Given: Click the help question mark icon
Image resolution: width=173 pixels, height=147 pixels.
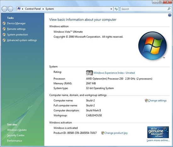Looking at the screenshot, I should pyautogui.click(x=170, y=15).
